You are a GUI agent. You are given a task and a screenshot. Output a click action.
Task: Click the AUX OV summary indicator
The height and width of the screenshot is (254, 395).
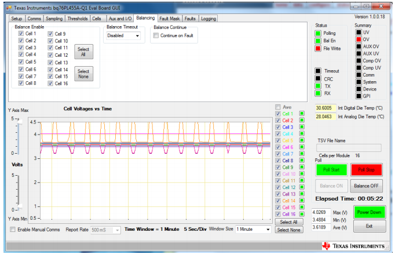point(359,46)
